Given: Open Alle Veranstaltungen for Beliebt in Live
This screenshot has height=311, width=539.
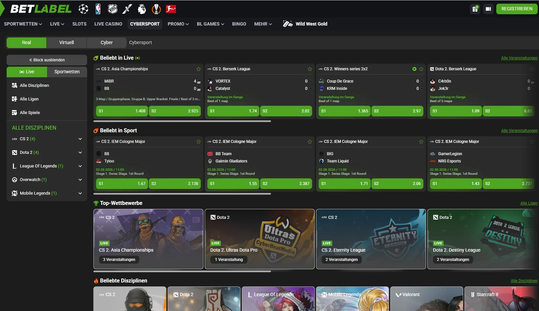Looking at the screenshot, I should (x=519, y=58).
